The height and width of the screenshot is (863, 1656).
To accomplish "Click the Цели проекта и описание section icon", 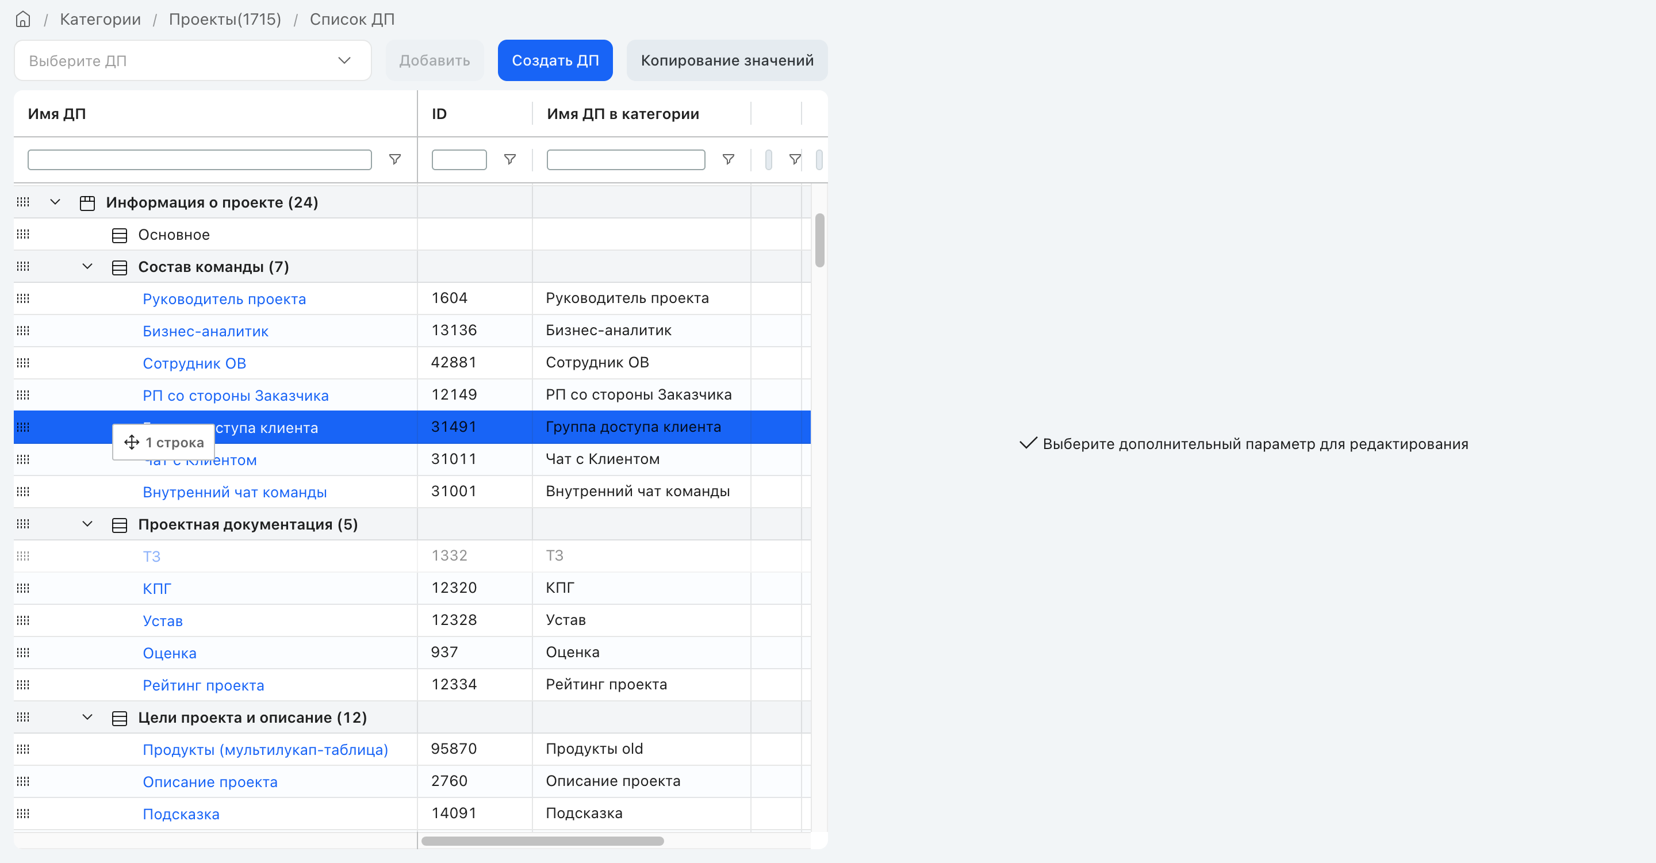I will point(120,718).
